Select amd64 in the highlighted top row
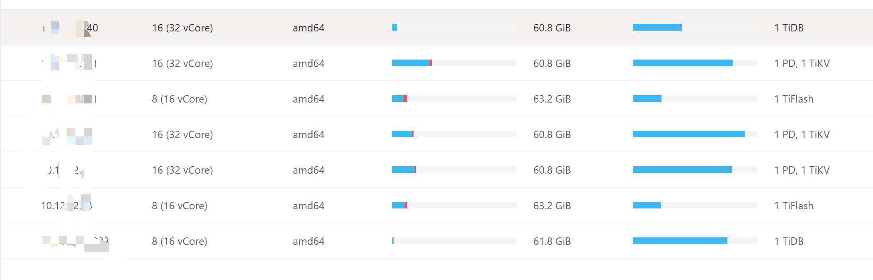 (x=309, y=28)
